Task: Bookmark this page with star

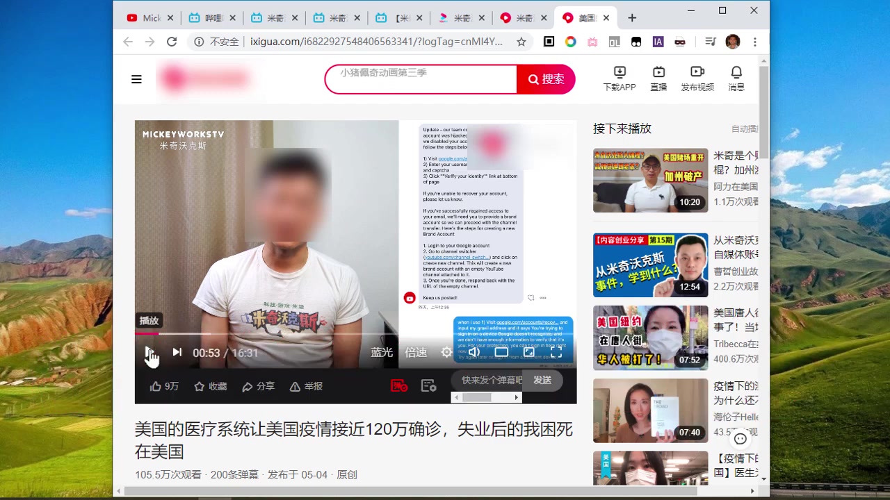Action: click(521, 42)
